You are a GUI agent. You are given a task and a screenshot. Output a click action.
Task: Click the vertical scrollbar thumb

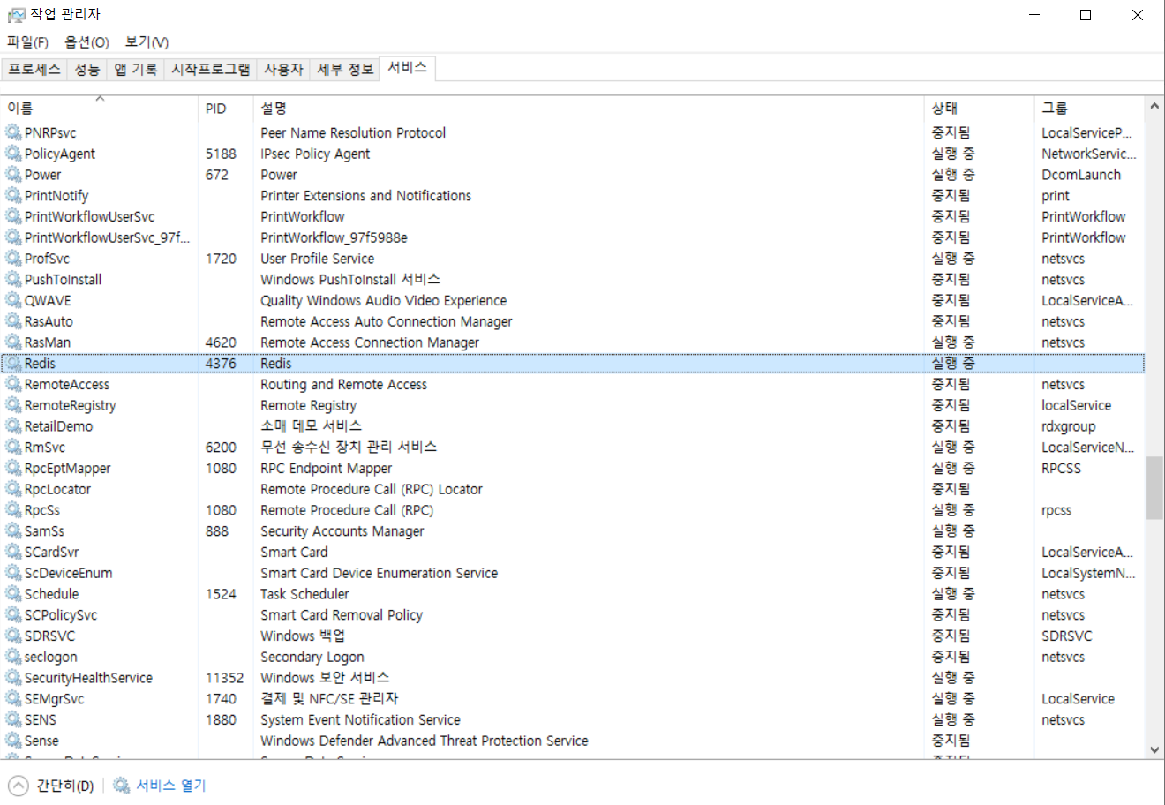pyautogui.click(x=1154, y=488)
